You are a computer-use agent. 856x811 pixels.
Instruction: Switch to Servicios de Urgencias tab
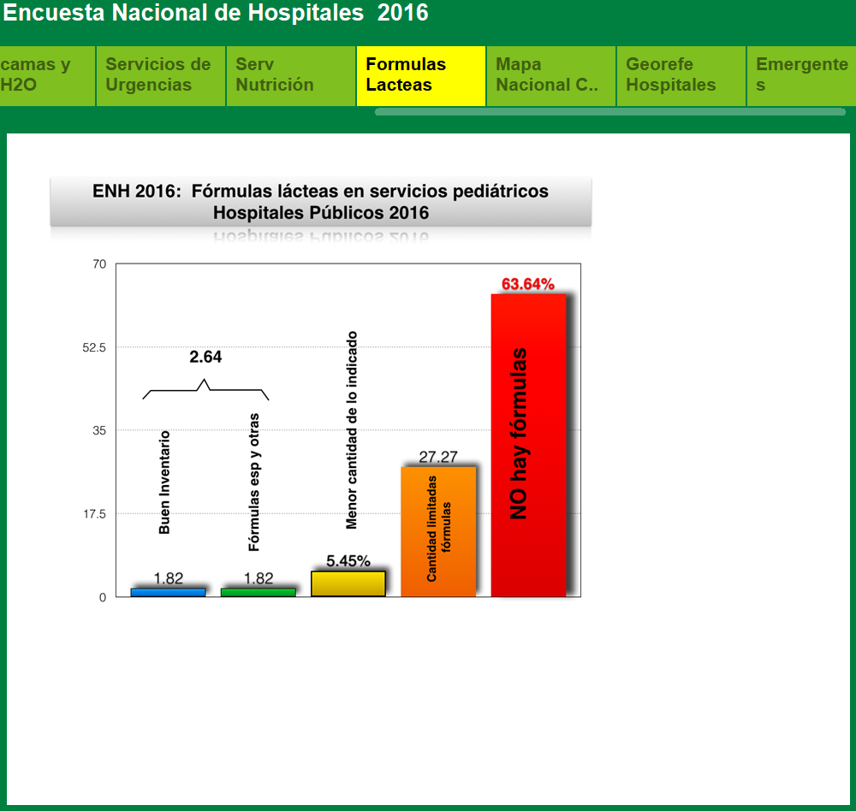160,75
